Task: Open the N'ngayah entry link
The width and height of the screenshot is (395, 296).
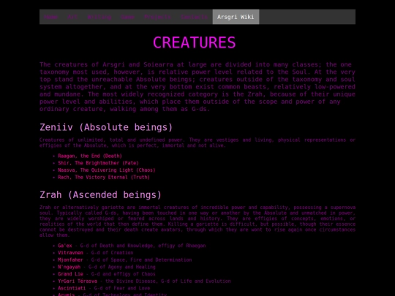Action: pyautogui.click(x=69, y=267)
